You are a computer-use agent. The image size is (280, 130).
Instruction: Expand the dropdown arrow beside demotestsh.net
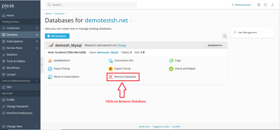pos(131,21)
